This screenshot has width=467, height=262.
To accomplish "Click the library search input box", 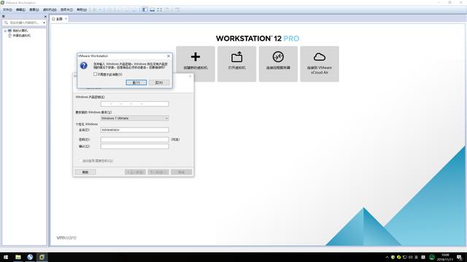I will (24, 23).
